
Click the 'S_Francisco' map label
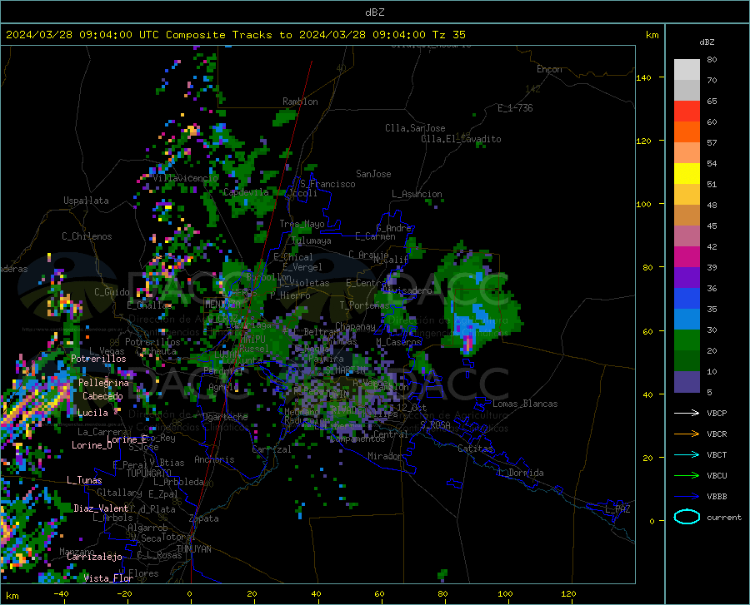(327, 184)
